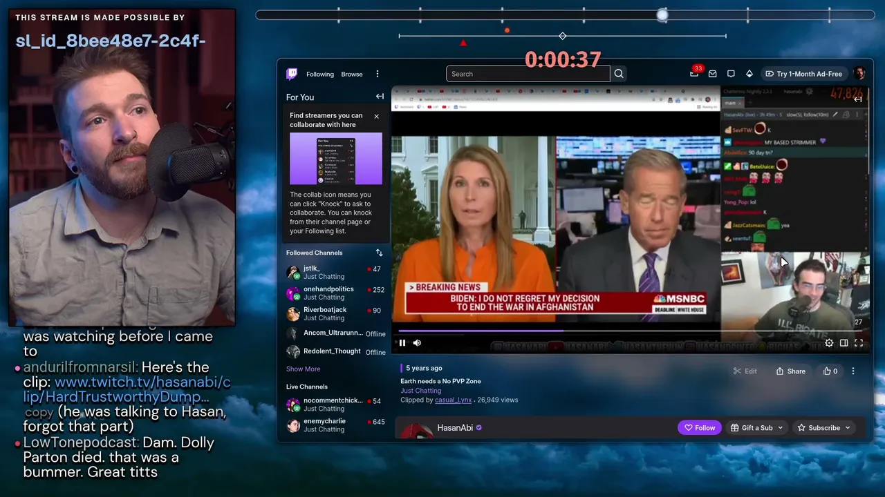
Task: Open the offline Redolent_Thought channel
Action: 335,352
